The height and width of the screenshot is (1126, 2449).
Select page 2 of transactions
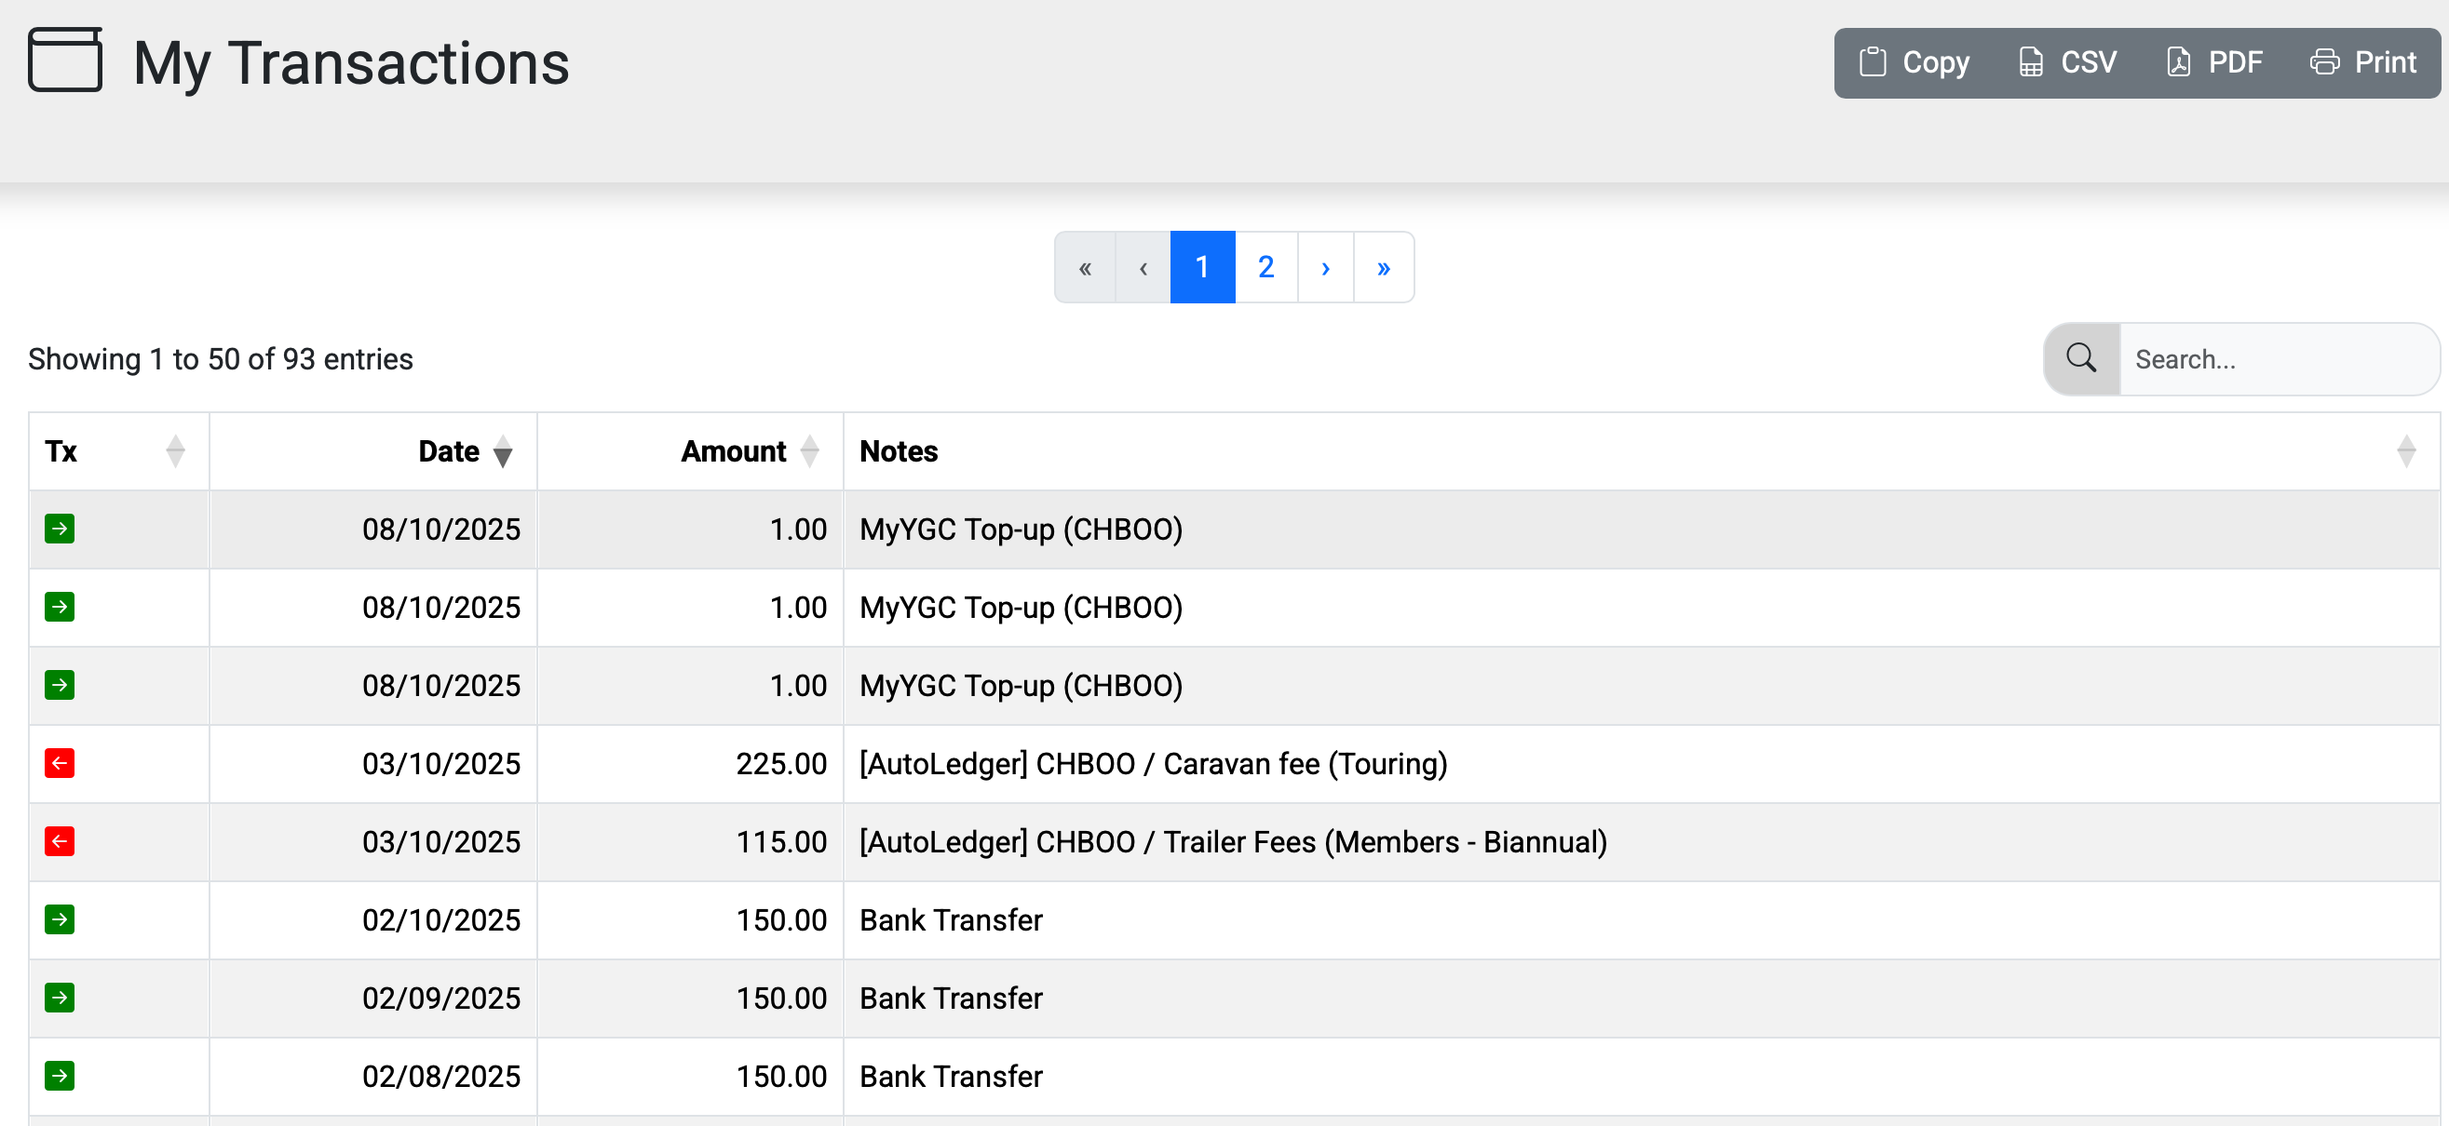pos(1265,267)
